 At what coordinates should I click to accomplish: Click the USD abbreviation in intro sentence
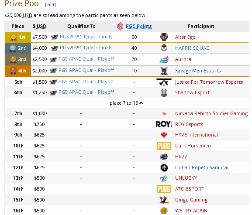tap(28, 15)
